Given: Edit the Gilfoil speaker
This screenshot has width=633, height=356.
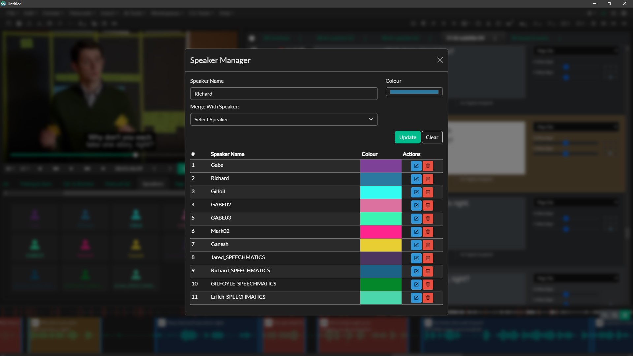Looking at the screenshot, I should point(416,192).
